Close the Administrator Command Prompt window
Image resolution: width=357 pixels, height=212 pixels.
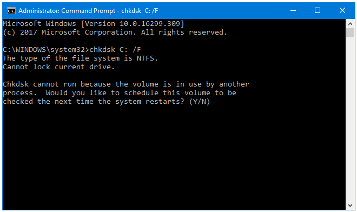(342, 10)
